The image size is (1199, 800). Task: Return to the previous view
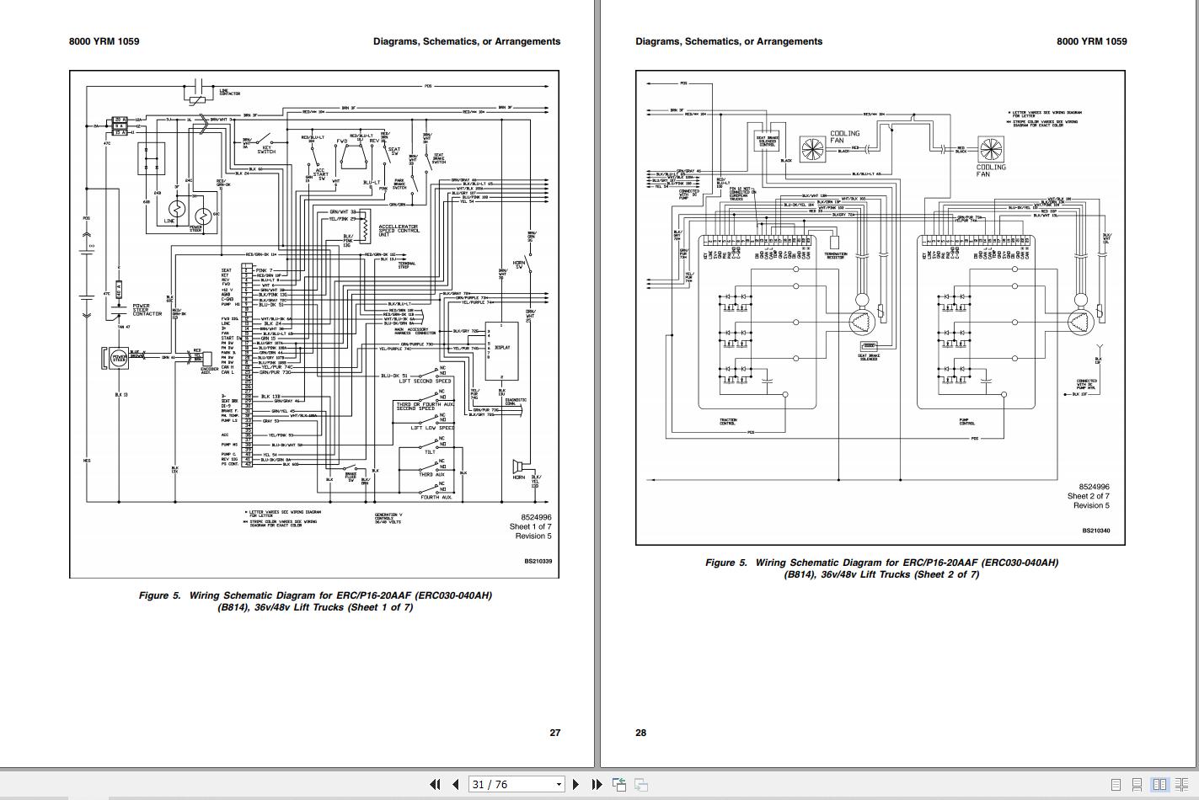619,784
